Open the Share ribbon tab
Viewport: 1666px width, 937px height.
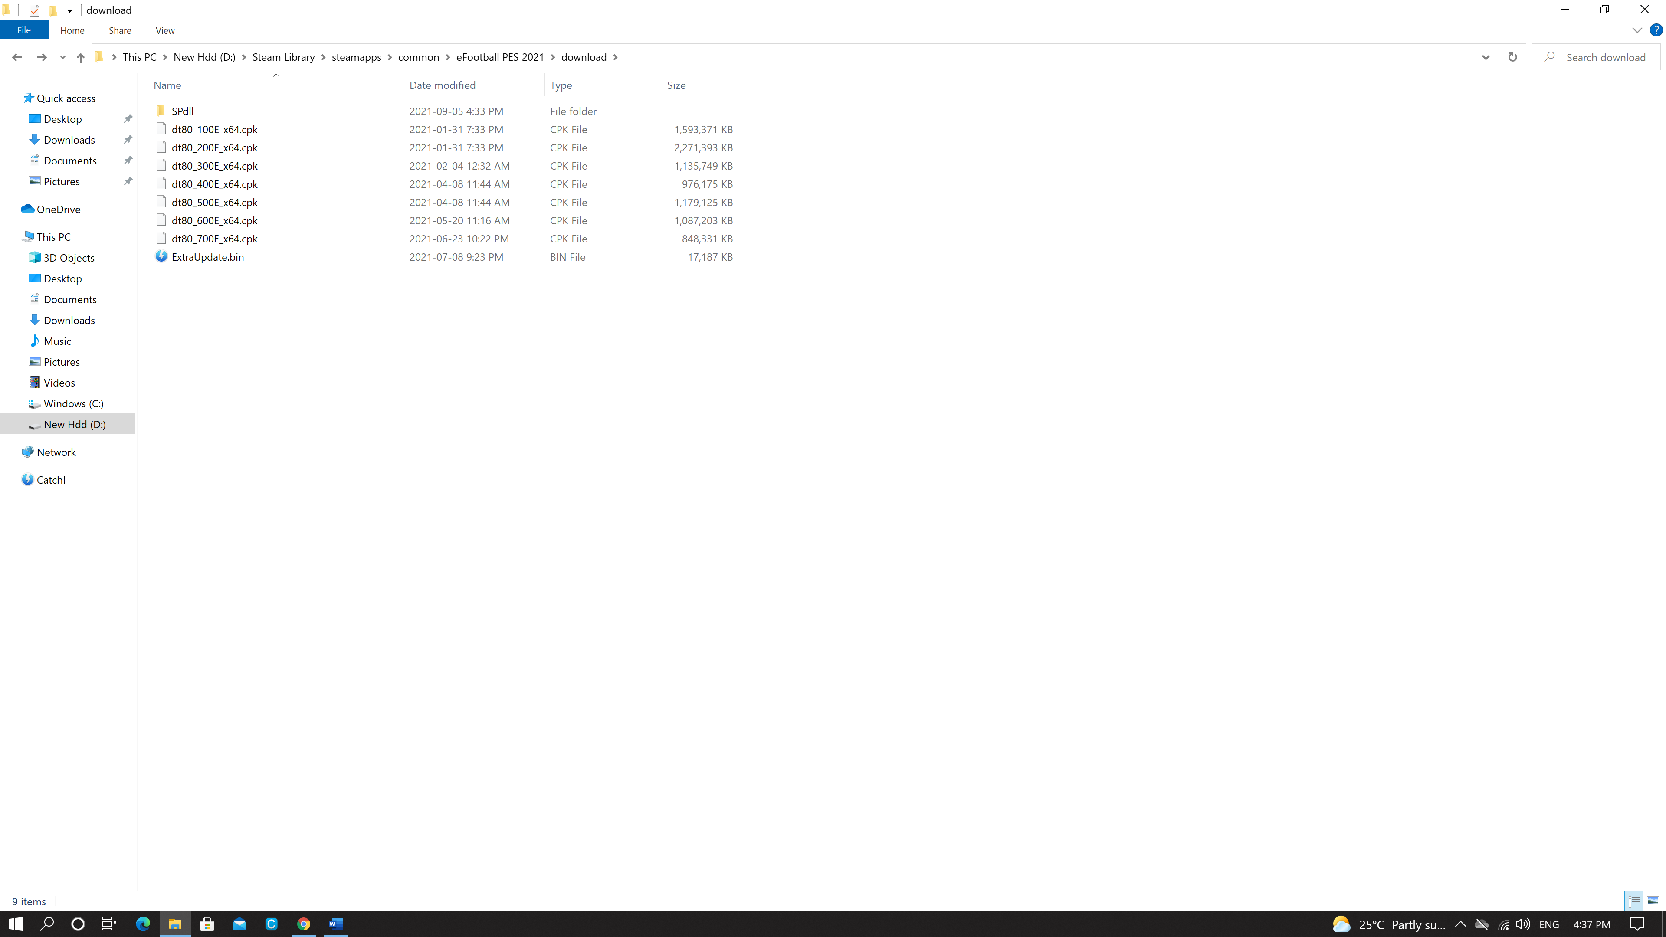(x=120, y=30)
